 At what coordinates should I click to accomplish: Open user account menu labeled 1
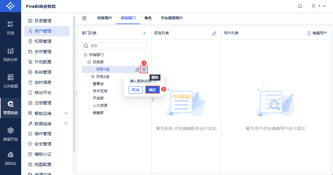(318, 6)
